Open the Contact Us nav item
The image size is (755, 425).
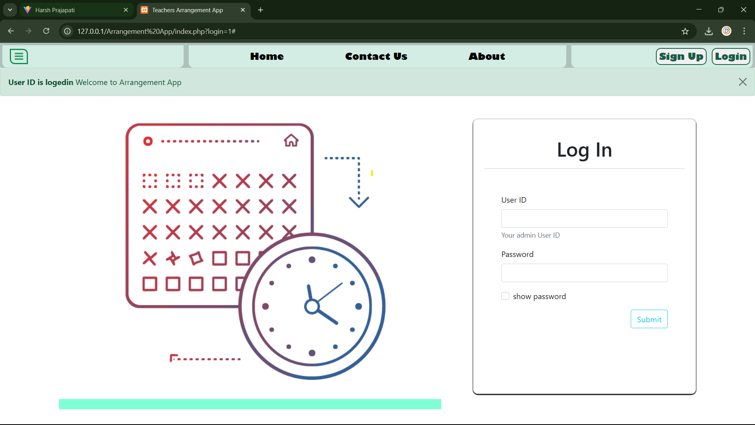click(x=376, y=56)
